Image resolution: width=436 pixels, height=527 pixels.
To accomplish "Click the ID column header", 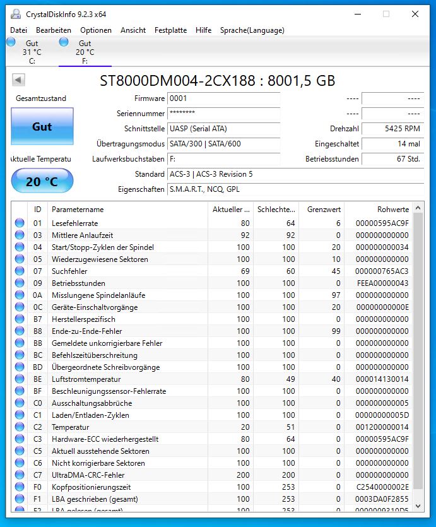I will [x=38, y=209].
